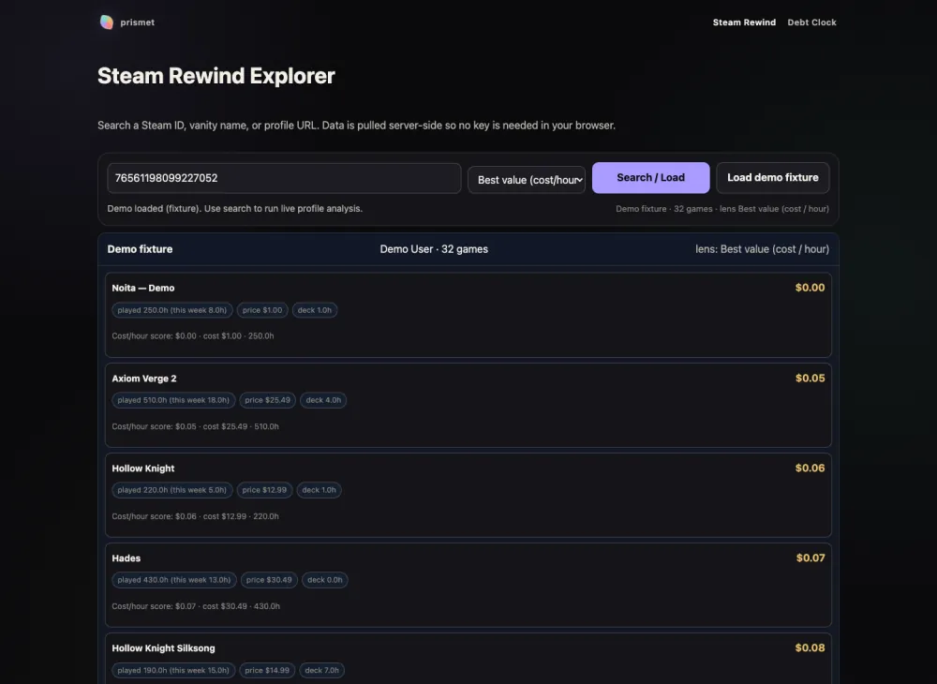This screenshot has height=684, width=937.
Task: Click the price $25.49 pill
Action: pos(268,400)
